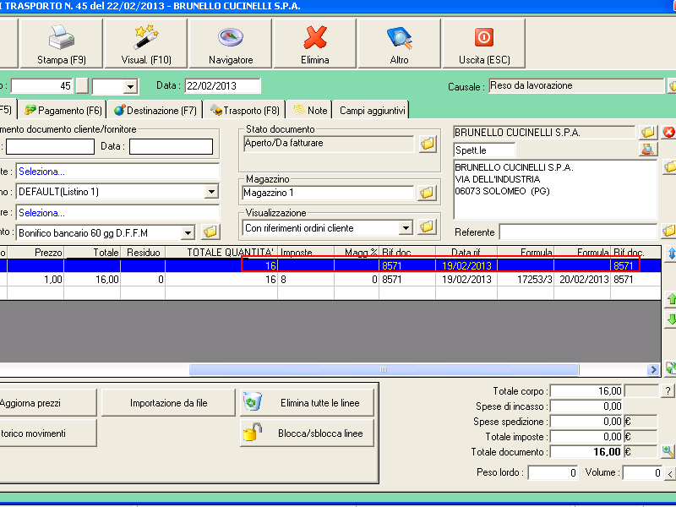Open Visual. (F10) preview wand
Screen dimensions: 676x507
coord(146,43)
